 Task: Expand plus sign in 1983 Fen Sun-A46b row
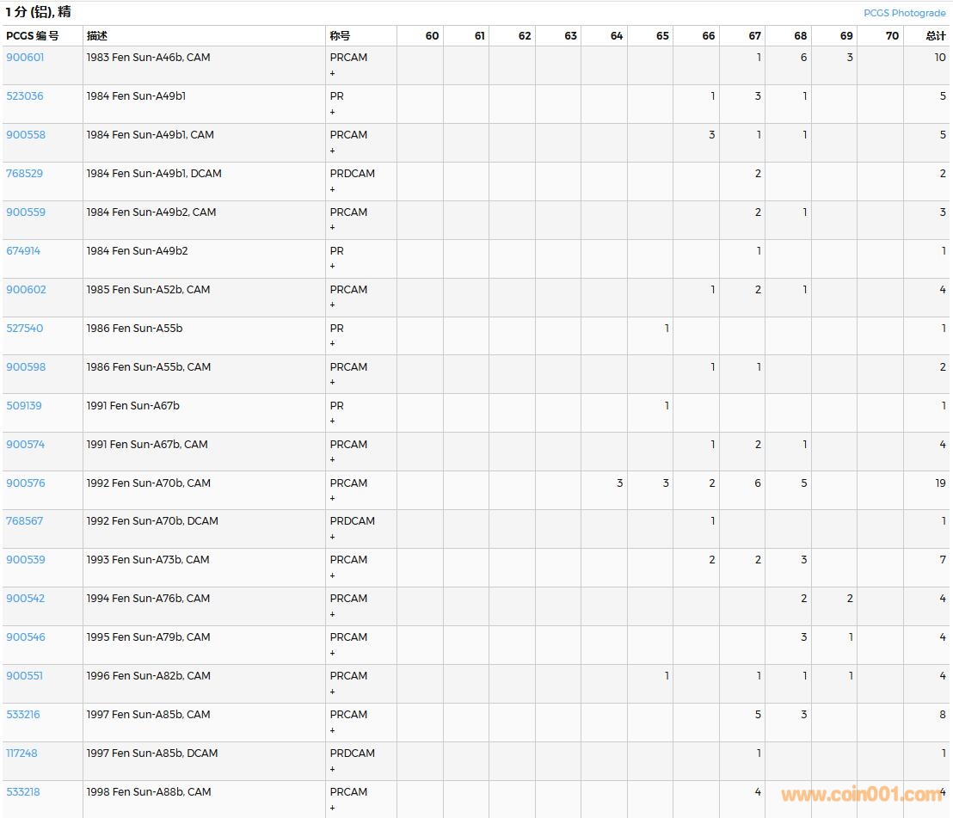pos(333,73)
